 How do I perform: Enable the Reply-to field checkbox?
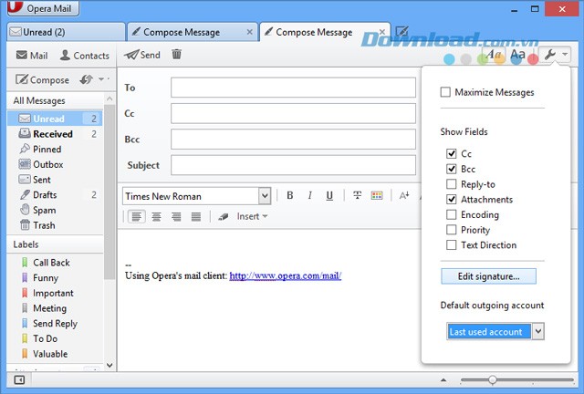[x=452, y=184]
